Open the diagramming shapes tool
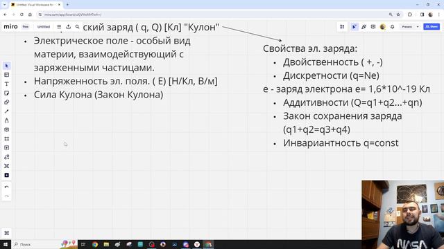The width and height of the screenshot is (444, 249). point(6,157)
